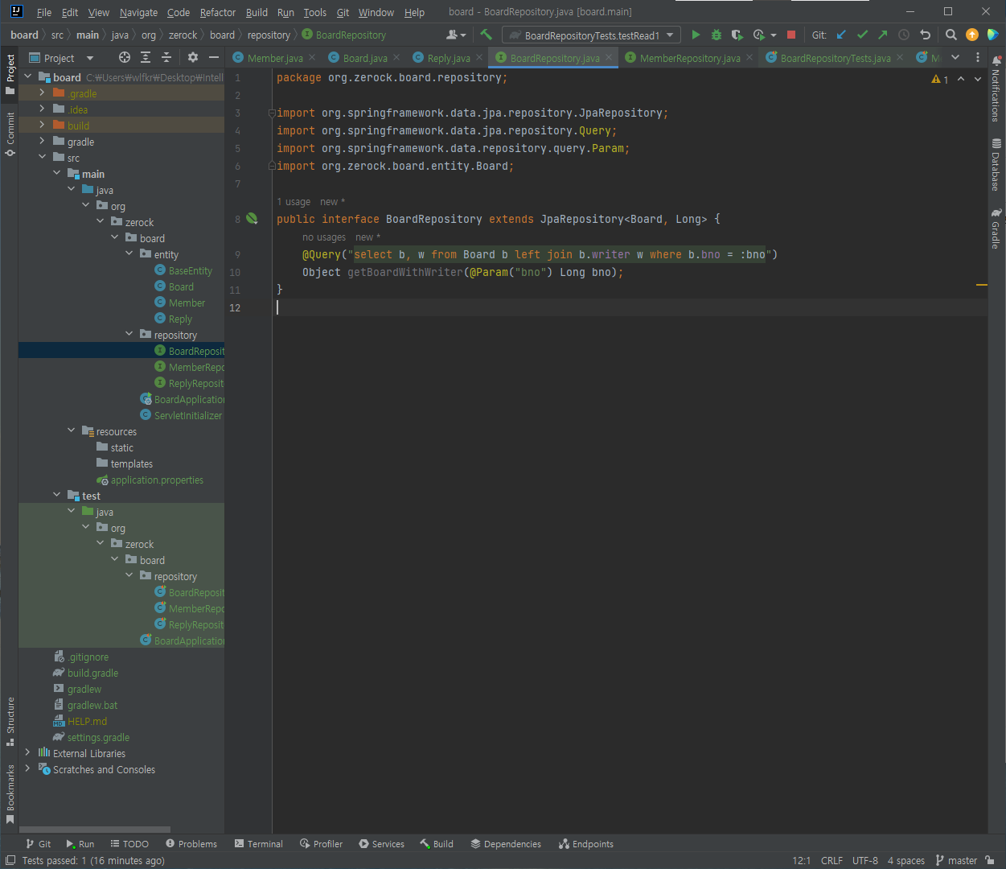This screenshot has height=869, width=1006.
Task: Open the Tools menu
Action: click(315, 12)
